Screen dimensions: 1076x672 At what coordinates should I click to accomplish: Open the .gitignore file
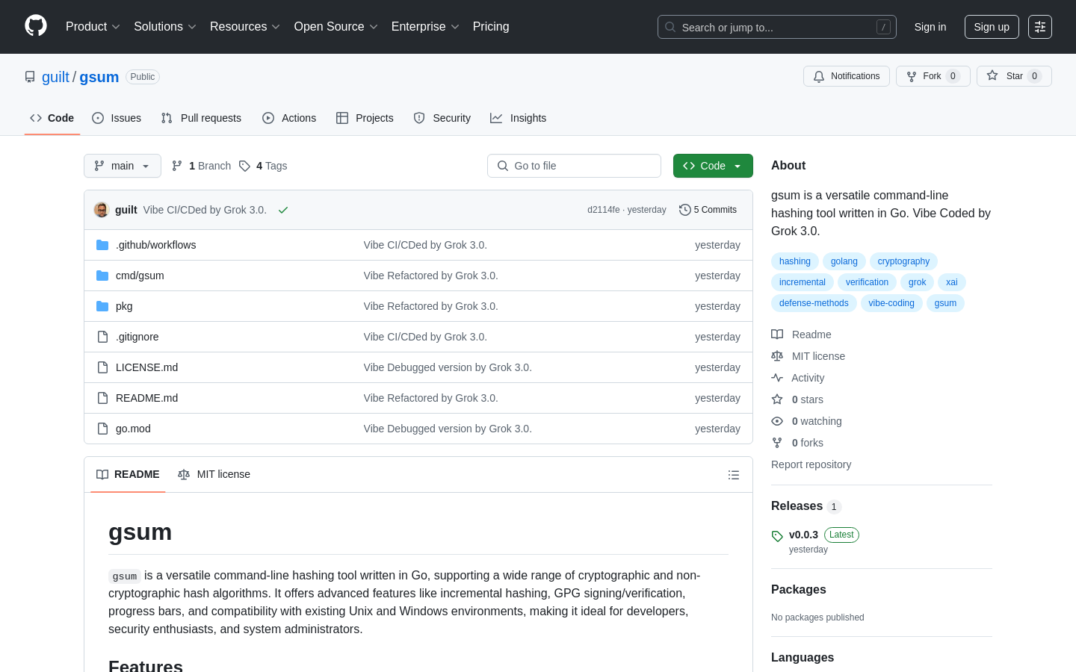(137, 337)
